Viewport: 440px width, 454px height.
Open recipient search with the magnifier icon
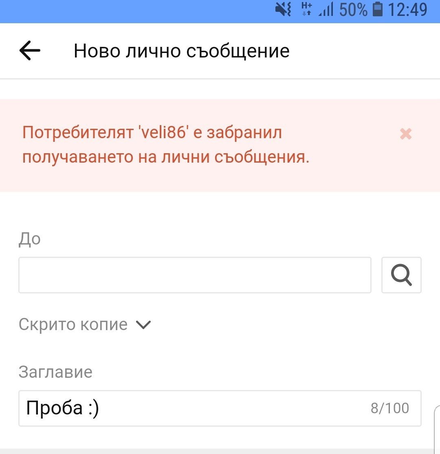pyautogui.click(x=401, y=275)
